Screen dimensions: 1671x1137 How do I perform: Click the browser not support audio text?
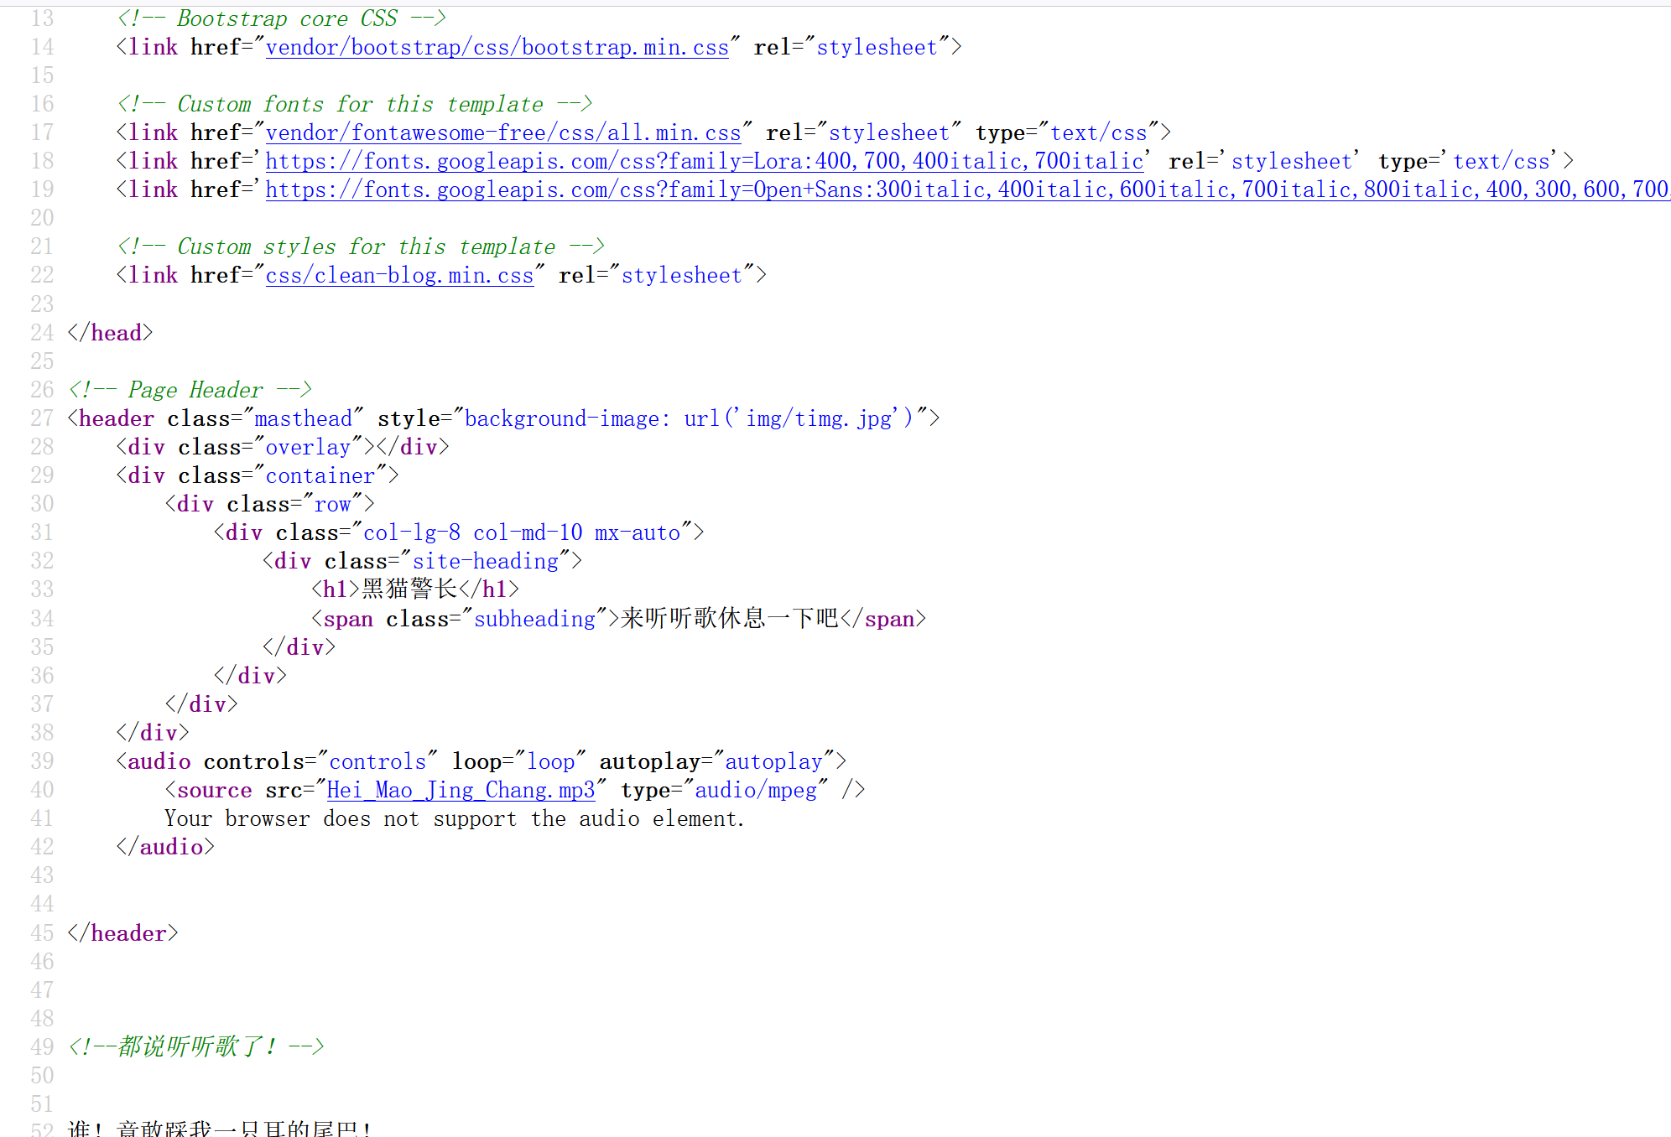454,819
